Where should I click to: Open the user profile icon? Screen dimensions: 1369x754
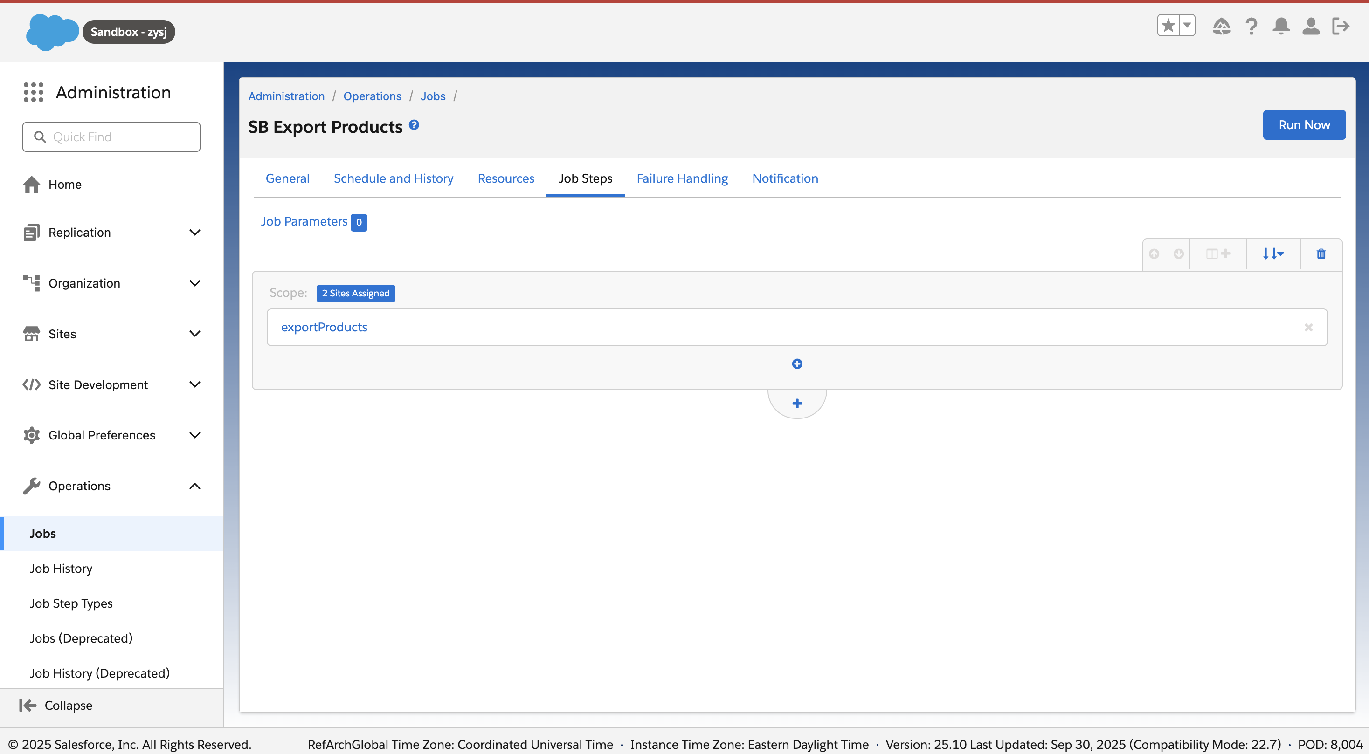(1311, 26)
